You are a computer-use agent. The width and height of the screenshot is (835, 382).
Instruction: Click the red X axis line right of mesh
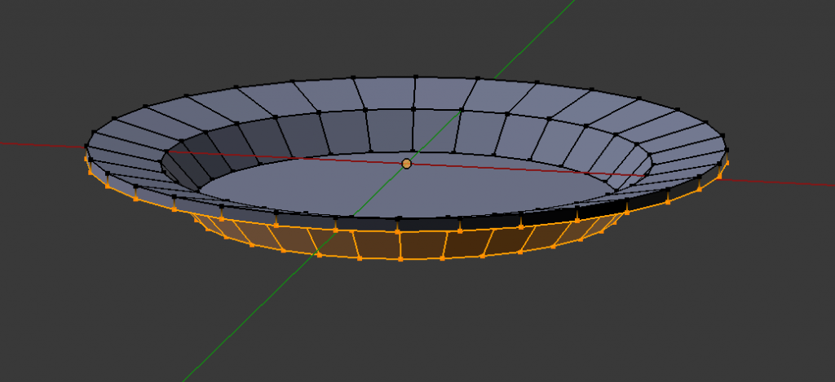click(x=783, y=182)
